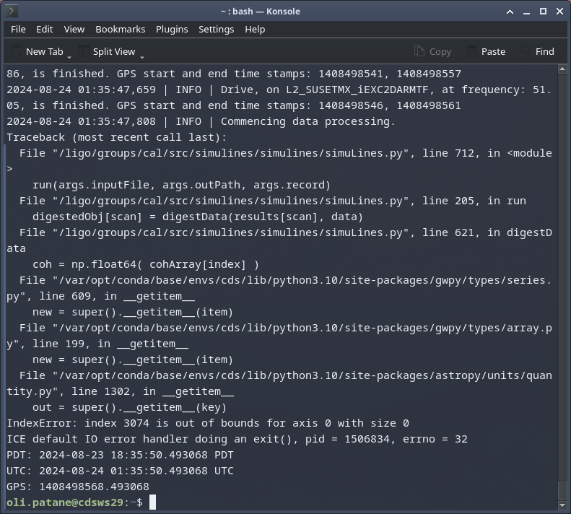Click the scrollbar down arrow
This screenshot has width=571, height=514.
pyautogui.click(x=562, y=505)
